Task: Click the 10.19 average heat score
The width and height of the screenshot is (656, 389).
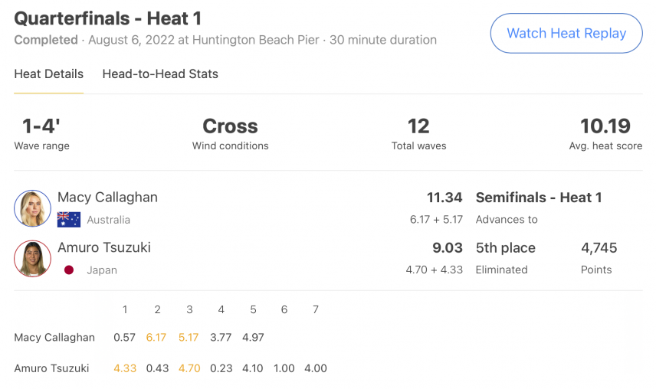Action: (x=605, y=126)
